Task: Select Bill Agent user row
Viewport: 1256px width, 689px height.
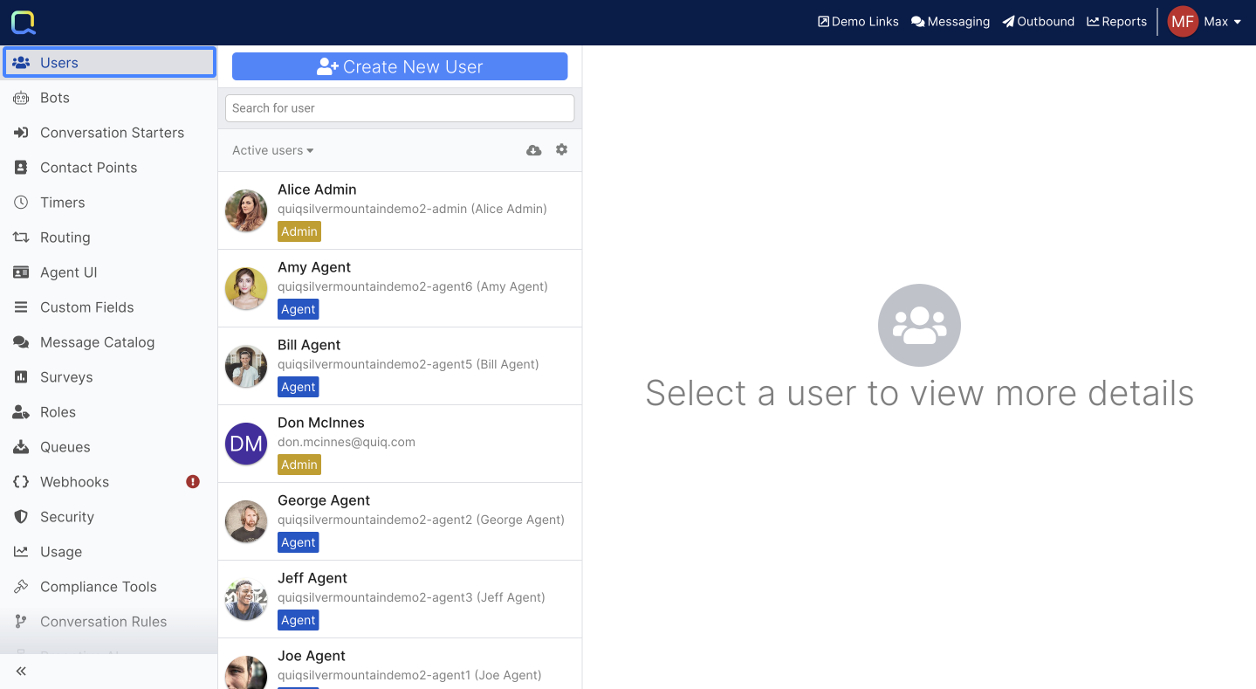Action: coord(400,366)
